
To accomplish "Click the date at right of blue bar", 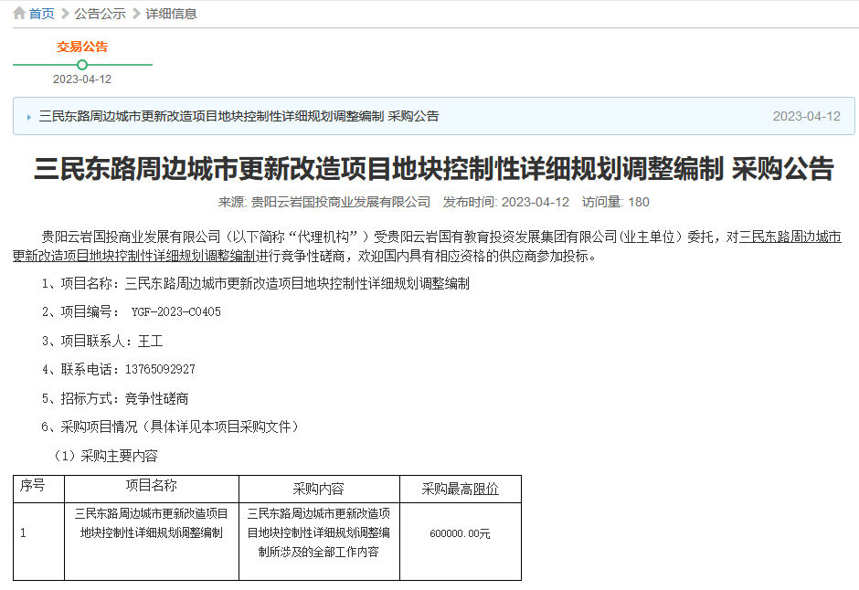I will pyautogui.click(x=806, y=116).
